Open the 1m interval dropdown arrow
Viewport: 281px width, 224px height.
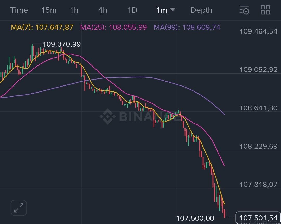pyautogui.click(x=173, y=10)
